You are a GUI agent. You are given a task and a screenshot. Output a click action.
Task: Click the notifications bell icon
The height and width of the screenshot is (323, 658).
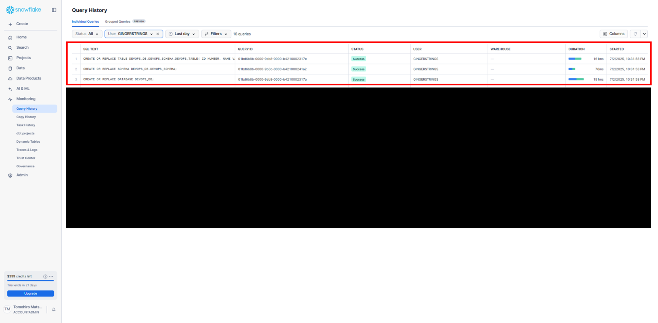pos(54,309)
